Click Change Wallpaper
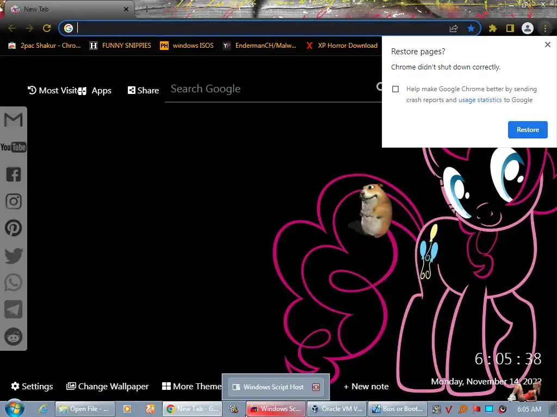The height and width of the screenshot is (417, 557). [x=108, y=386]
